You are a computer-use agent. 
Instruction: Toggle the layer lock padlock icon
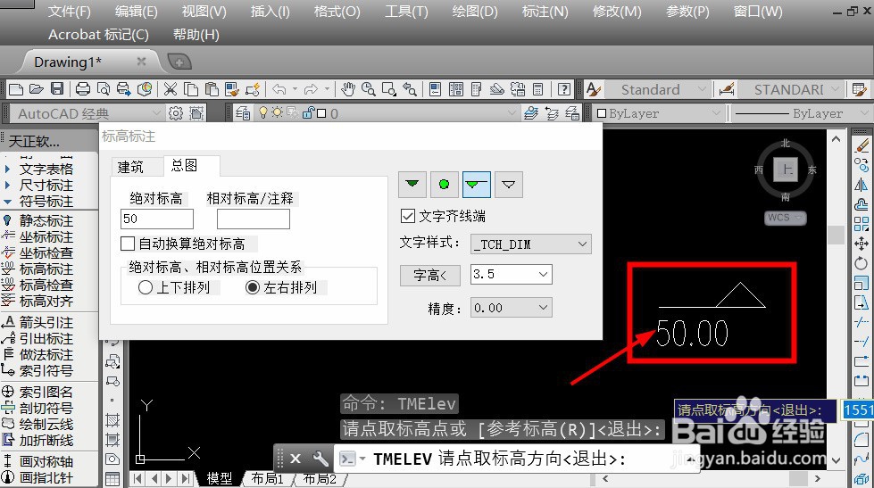(x=308, y=113)
